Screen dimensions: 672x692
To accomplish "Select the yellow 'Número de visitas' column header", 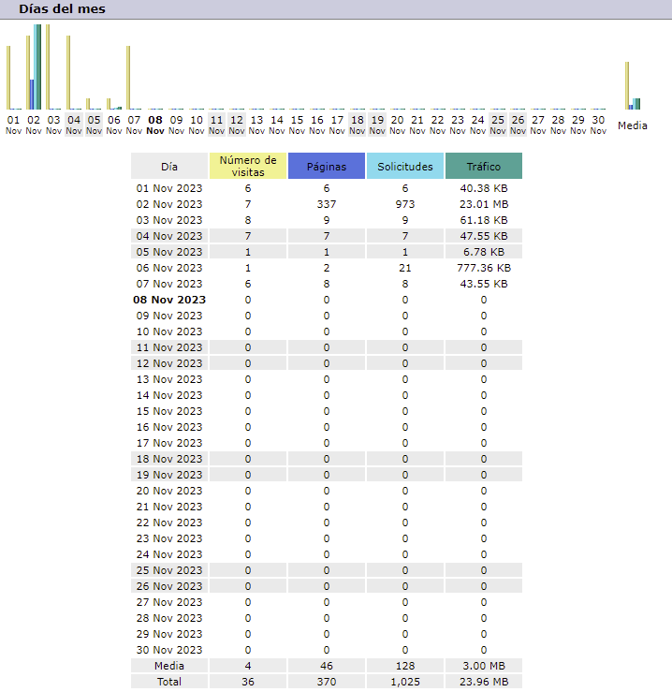I will (248, 166).
